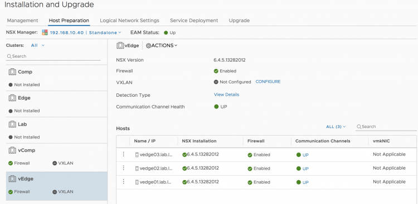Open the hosts ALL (3) filter dropdown
This screenshot has width=418, height=204.
click(336, 127)
